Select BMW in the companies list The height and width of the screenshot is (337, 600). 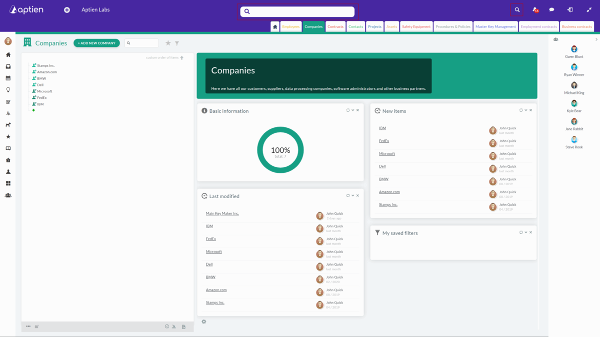point(41,78)
